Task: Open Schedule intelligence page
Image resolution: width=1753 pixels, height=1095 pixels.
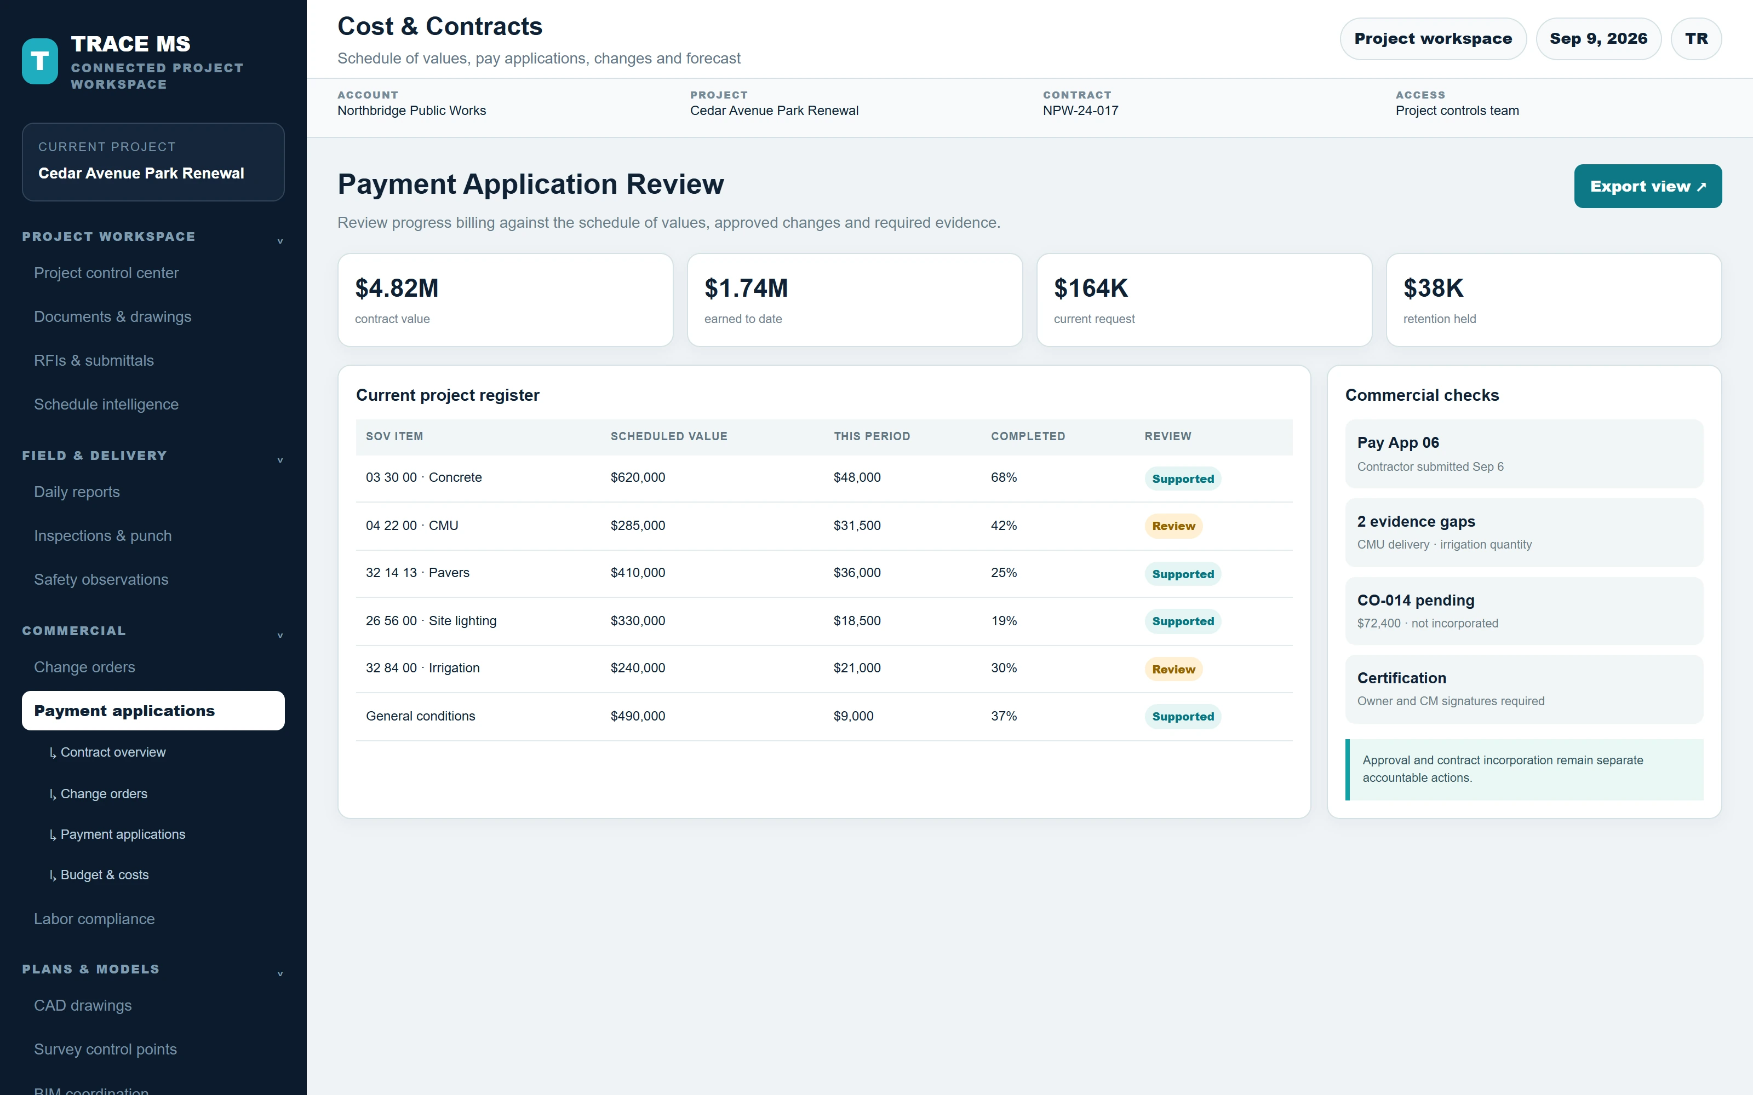Action: click(153, 404)
